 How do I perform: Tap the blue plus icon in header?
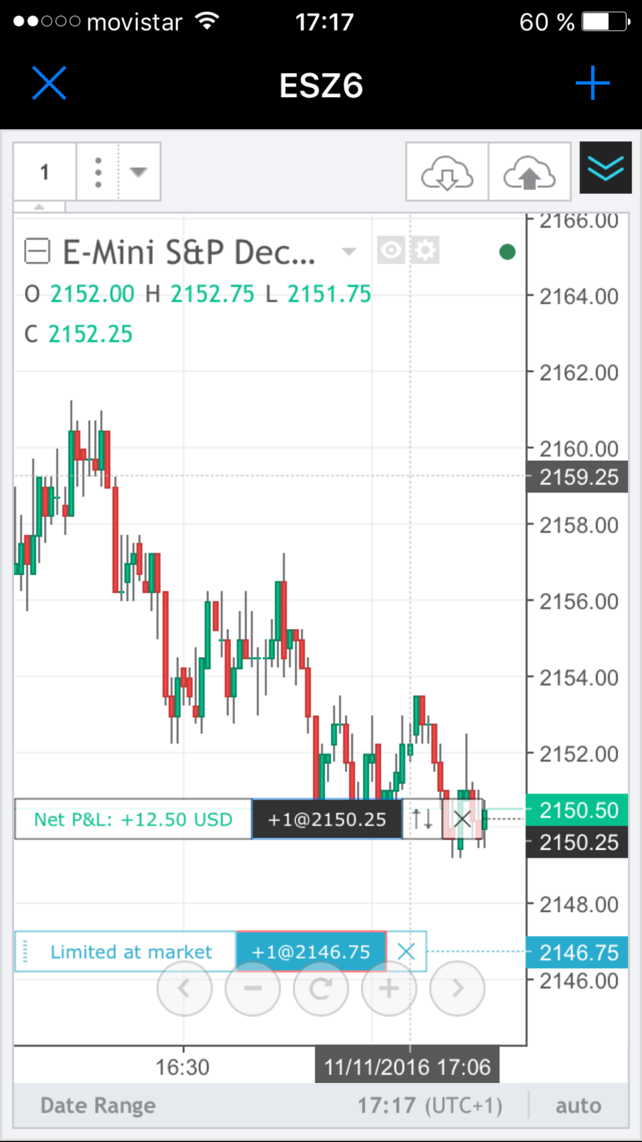pyautogui.click(x=592, y=83)
